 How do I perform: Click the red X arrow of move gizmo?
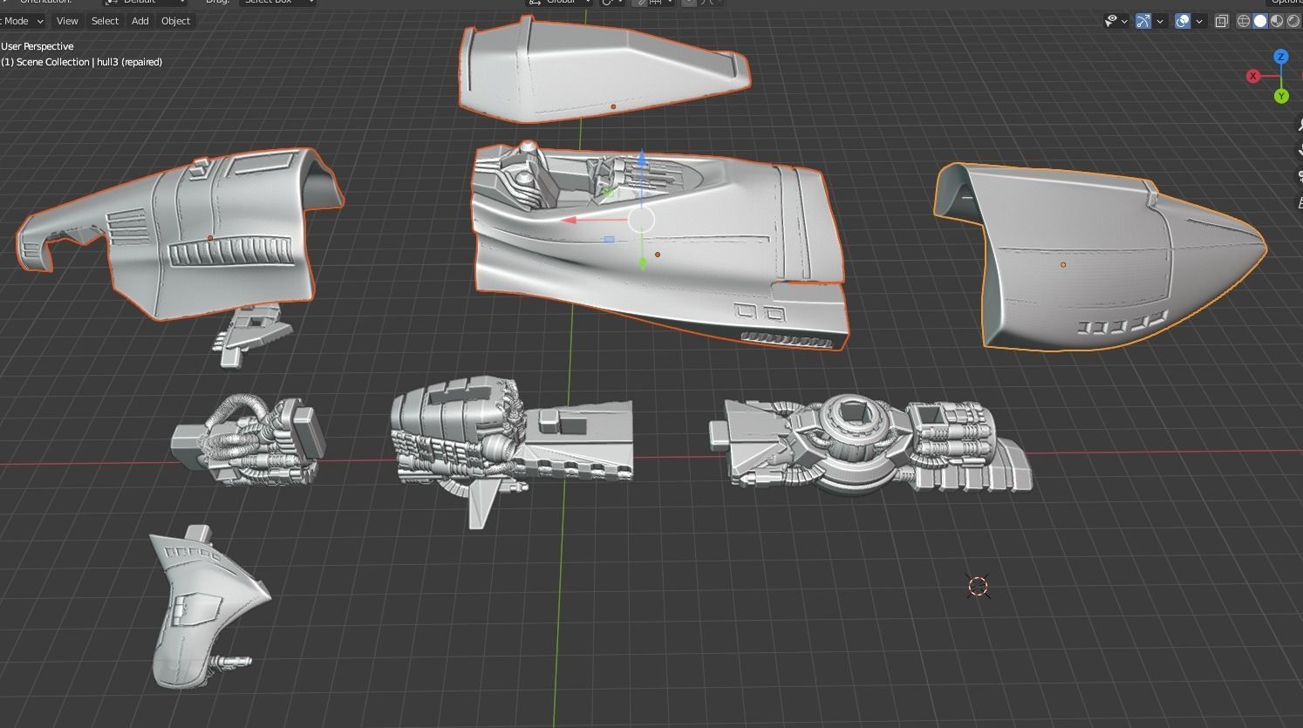570,220
